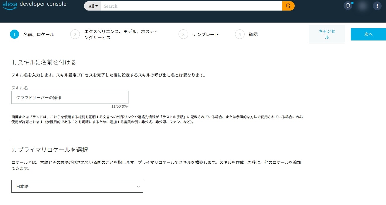Click the search magnifier icon
This screenshot has width=386, height=205.
pyautogui.click(x=288, y=6)
